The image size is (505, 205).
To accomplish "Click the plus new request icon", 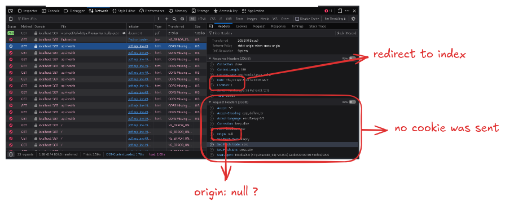I will tap(166, 19).
